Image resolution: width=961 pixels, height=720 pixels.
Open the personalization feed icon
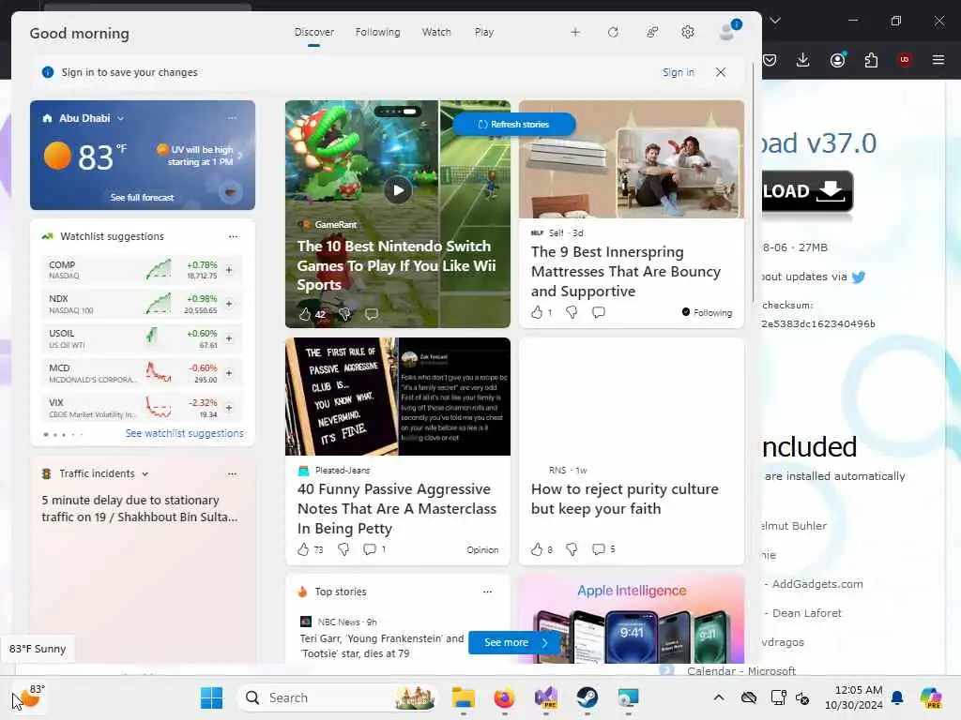(652, 32)
